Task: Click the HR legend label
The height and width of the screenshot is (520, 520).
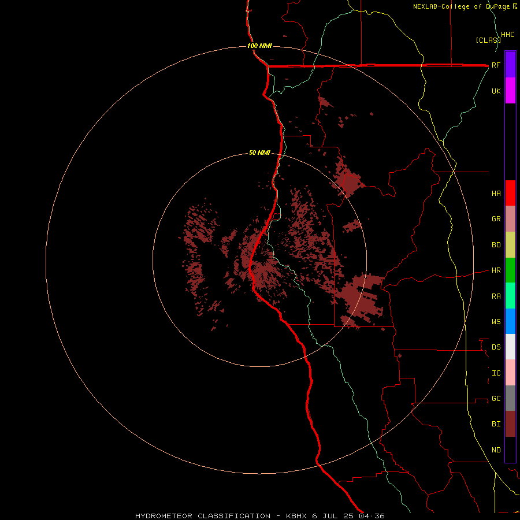Action: coord(496,270)
